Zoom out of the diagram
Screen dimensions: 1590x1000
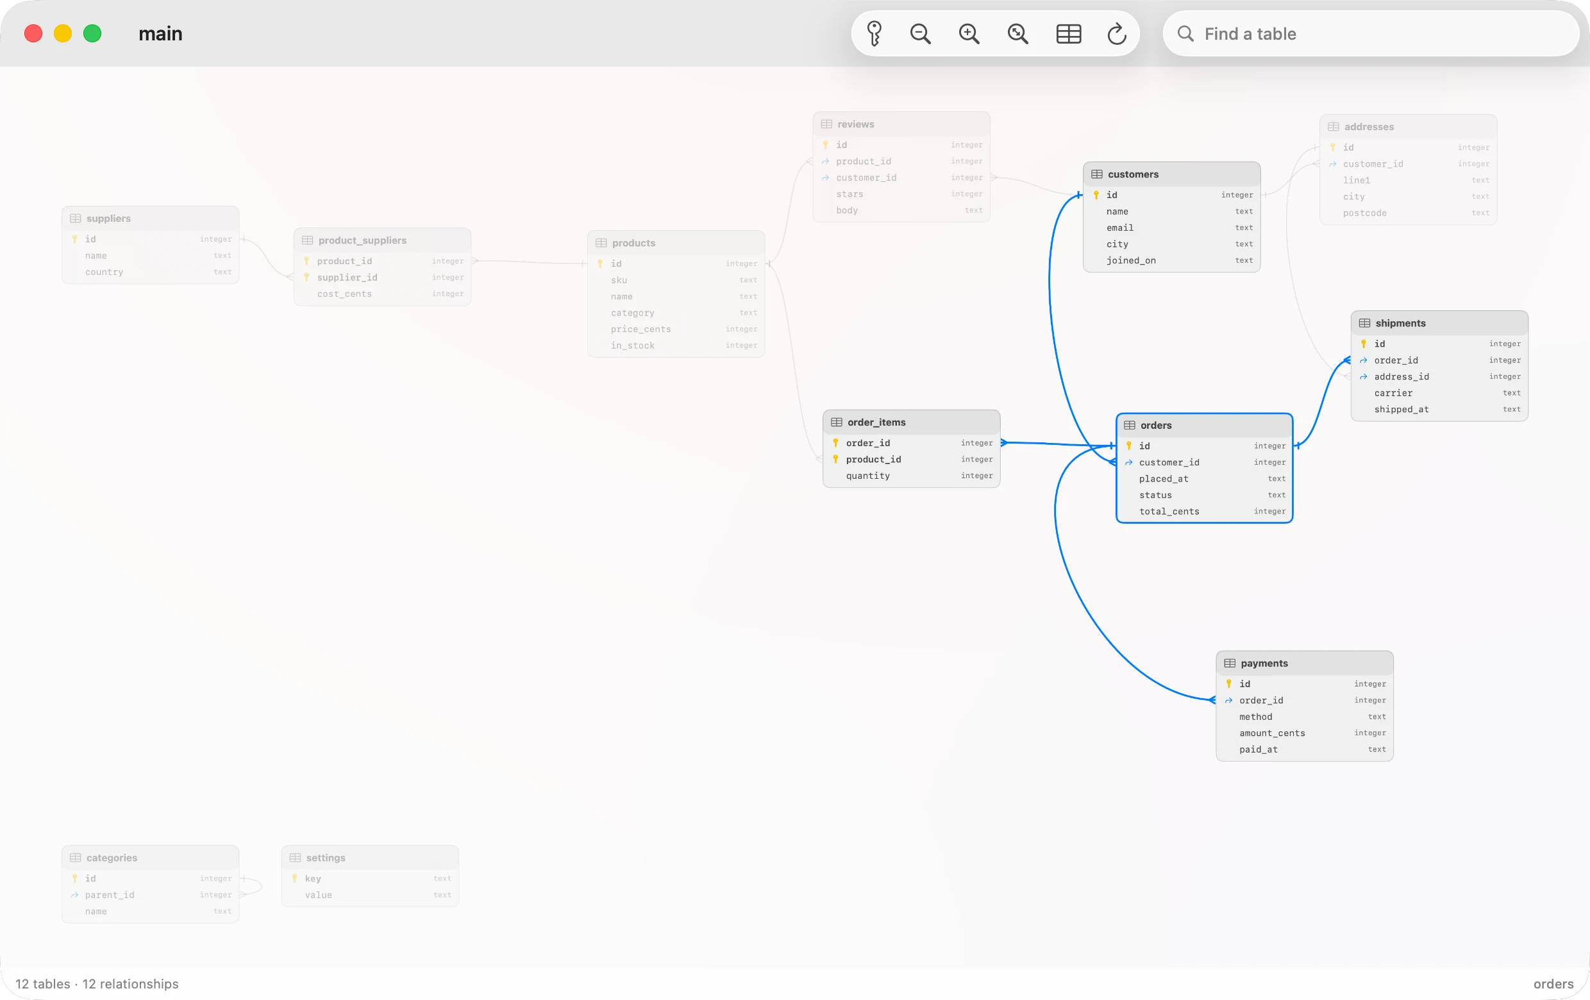coord(921,34)
